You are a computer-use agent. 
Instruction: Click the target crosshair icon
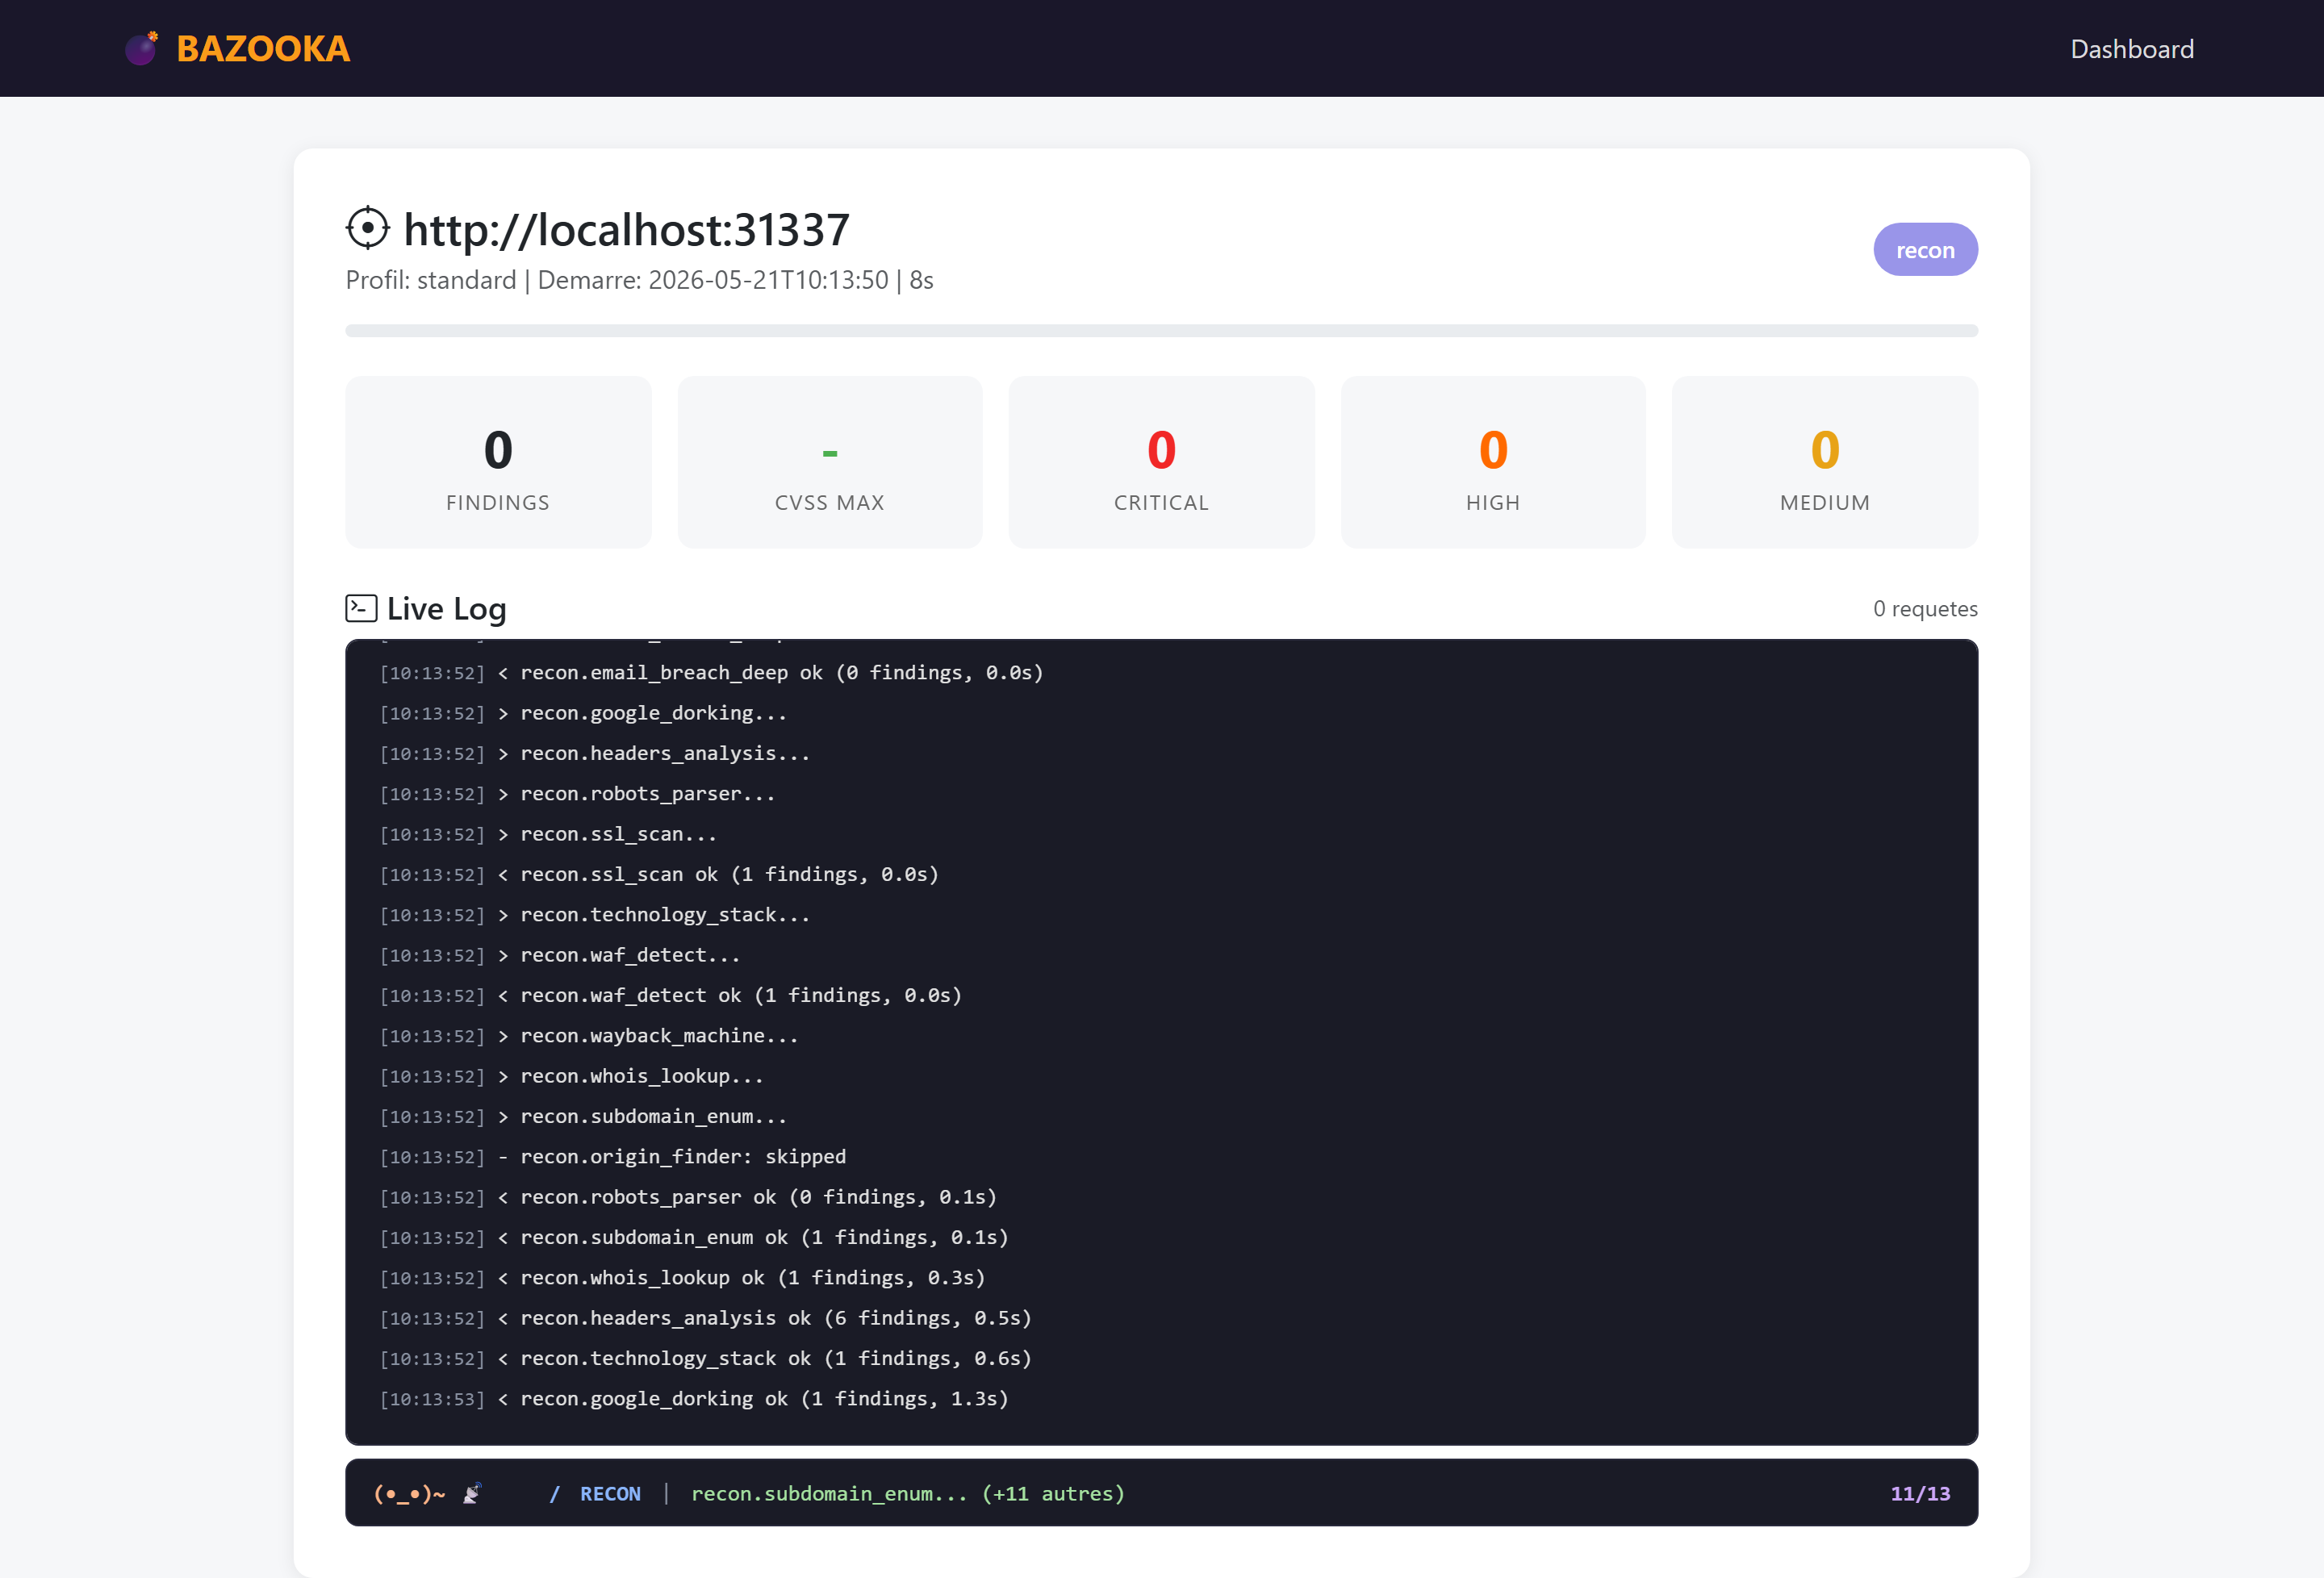pyautogui.click(x=368, y=229)
